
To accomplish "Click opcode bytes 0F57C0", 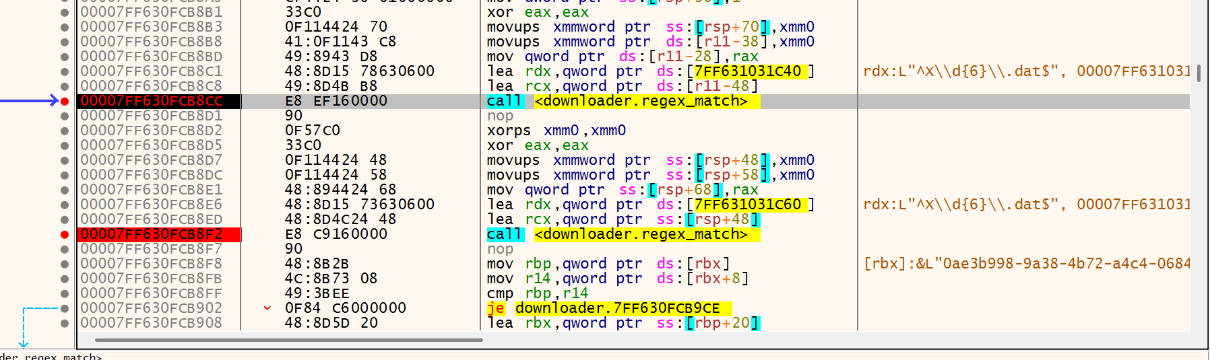I will point(313,131).
